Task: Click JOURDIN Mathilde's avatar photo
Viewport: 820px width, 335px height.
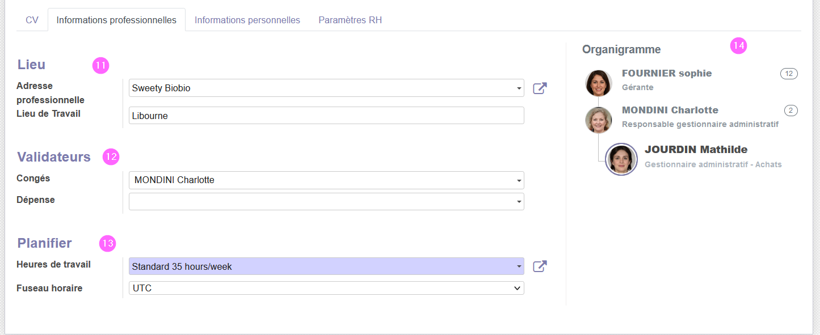Action: pyautogui.click(x=621, y=159)
